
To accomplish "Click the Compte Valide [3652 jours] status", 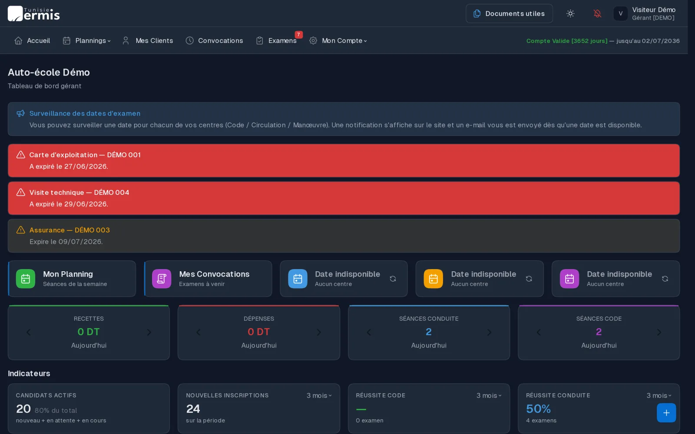I will pyautogui.click(x=567, y=41).
